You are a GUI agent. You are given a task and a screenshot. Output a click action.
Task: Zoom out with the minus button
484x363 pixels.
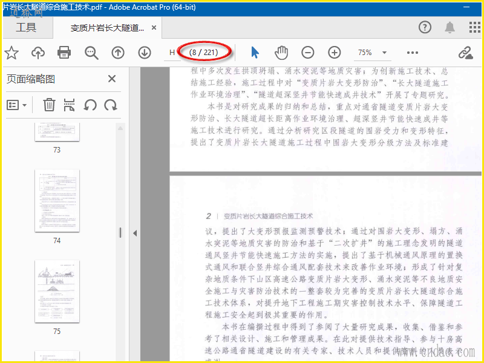coord(308,53)
